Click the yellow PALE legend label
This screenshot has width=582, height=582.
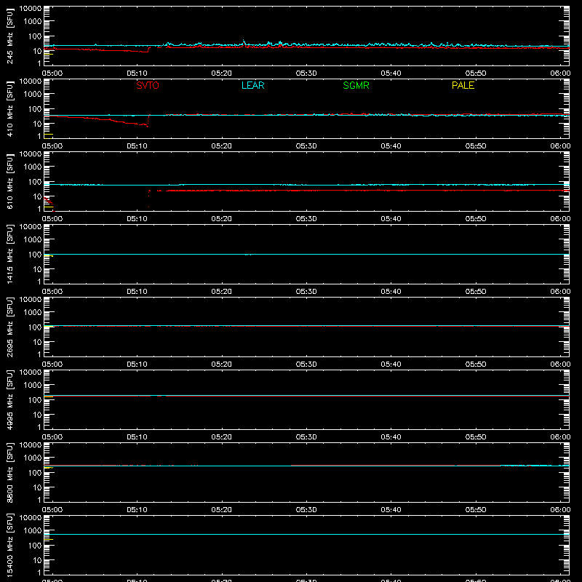(463, 85)
